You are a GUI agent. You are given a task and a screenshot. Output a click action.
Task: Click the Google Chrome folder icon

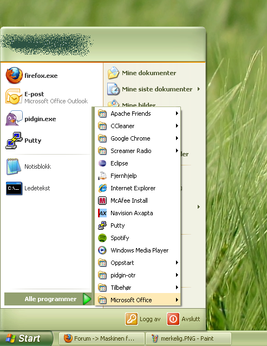(102, 138)
